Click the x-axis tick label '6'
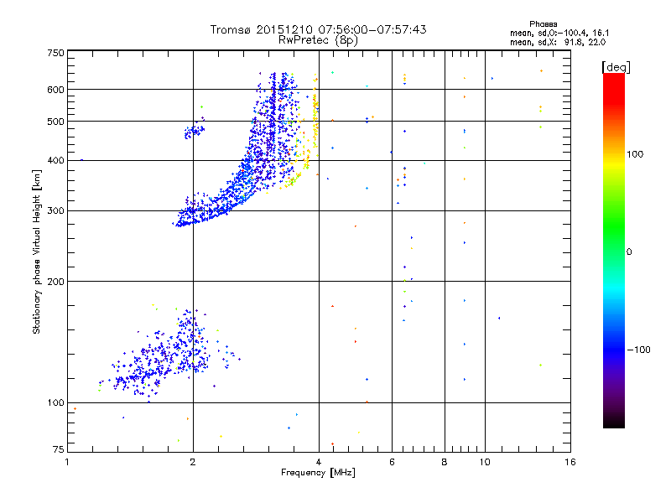The image size is (671, 503). [x=392, y=462]
